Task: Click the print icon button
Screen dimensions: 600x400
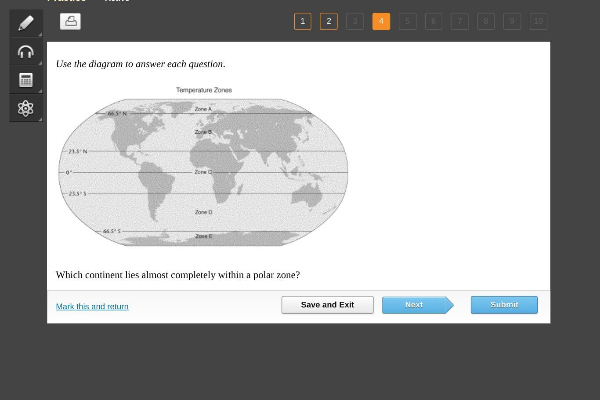Action: [x=70, y=21]
